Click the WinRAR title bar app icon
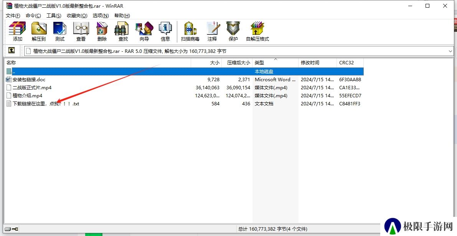The width and height of the screenshot is (457, 236). point(9,6)
